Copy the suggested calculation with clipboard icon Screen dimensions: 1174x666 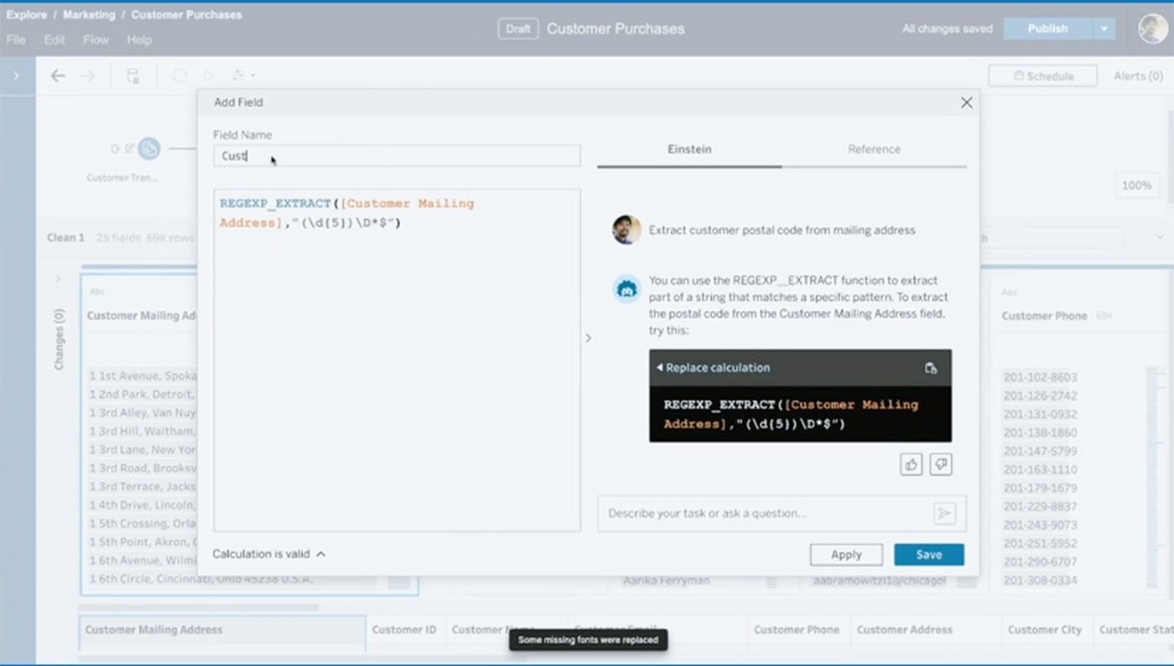pos(931,368)
